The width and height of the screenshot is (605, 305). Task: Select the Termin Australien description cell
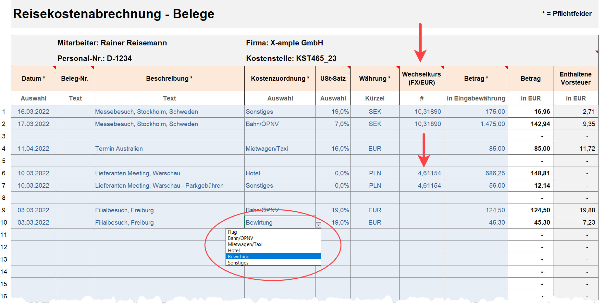click(x=119, y=149)
